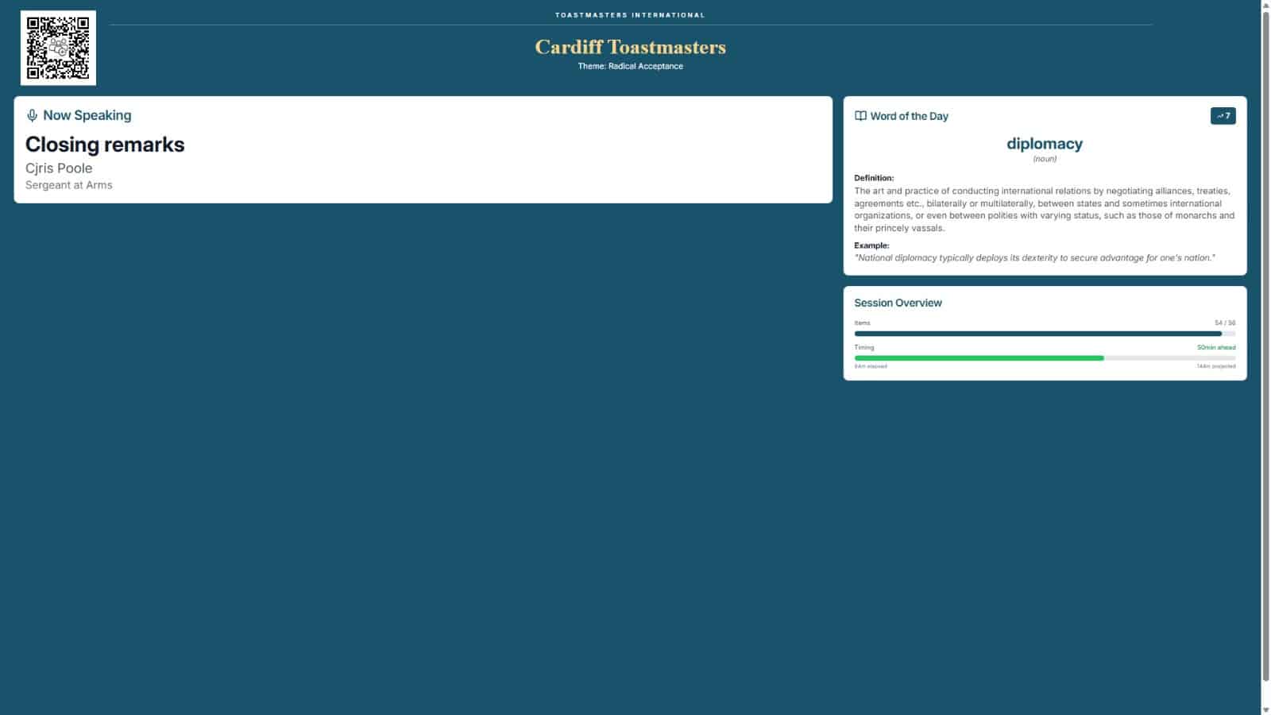
Task: Select speaker name Cjris Poole
Action: [59, 168]
